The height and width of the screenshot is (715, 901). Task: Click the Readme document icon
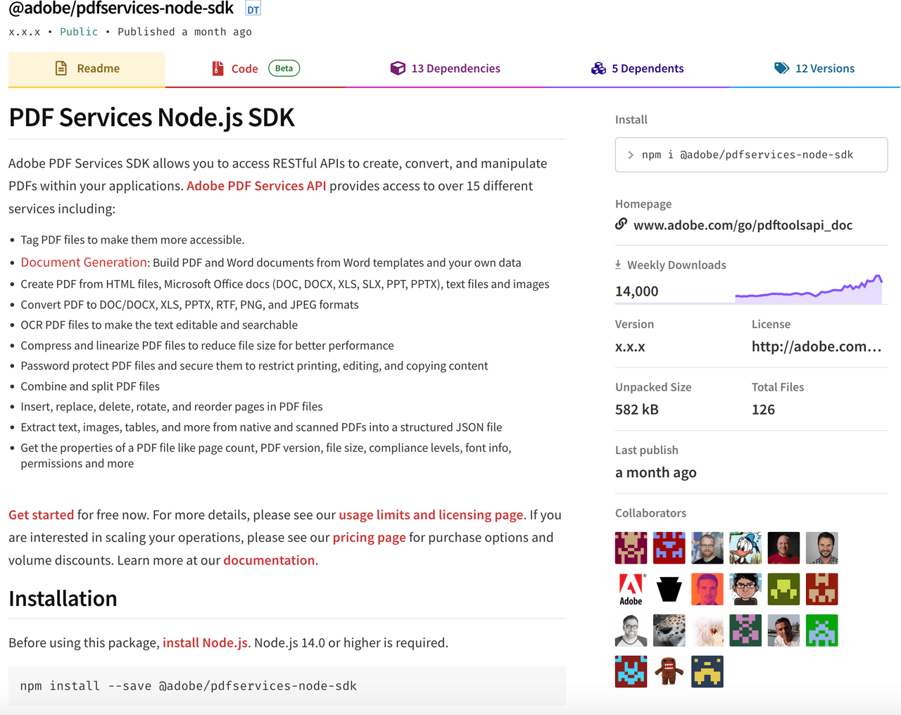coord(61,68)
